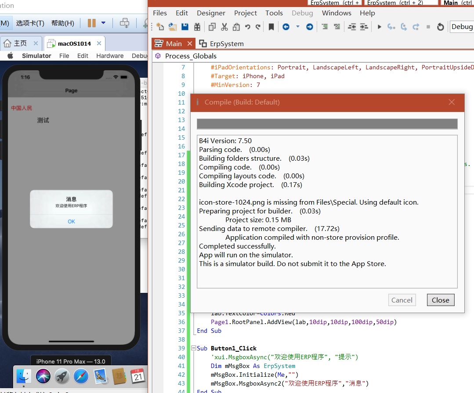
Task: Click the Save icon in B4i toolbar
Action: (x=185, y=27)
